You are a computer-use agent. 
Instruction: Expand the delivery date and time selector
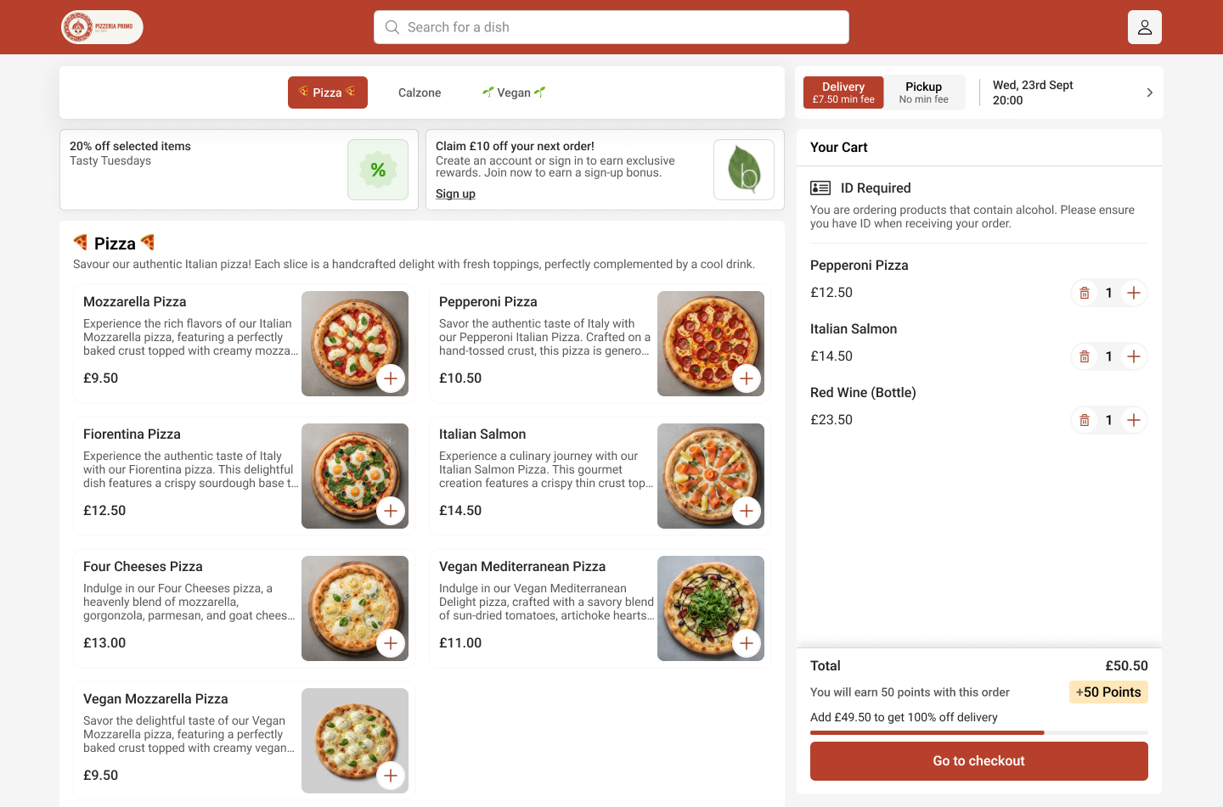(x=1149, y=92)
